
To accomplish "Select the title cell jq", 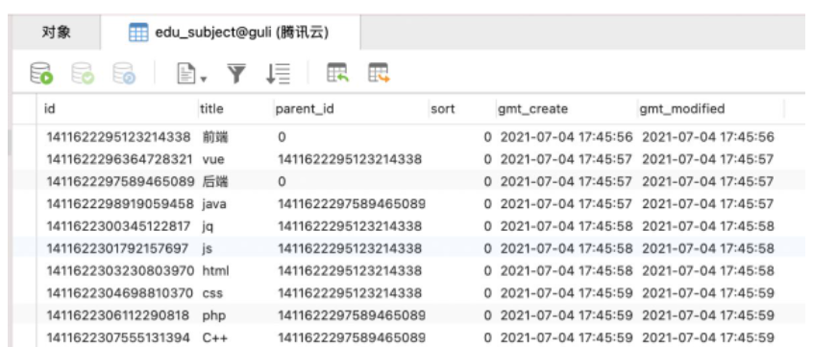I will (208, 226).
